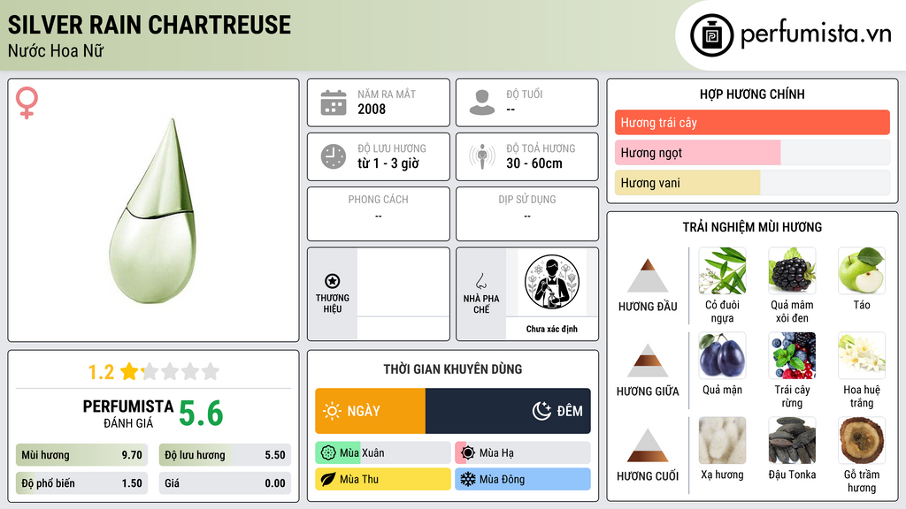The width and height of the screenshot is (906, 509).
Task: Click the green teardrop perfume bottle image
Action: coord(152,212)
